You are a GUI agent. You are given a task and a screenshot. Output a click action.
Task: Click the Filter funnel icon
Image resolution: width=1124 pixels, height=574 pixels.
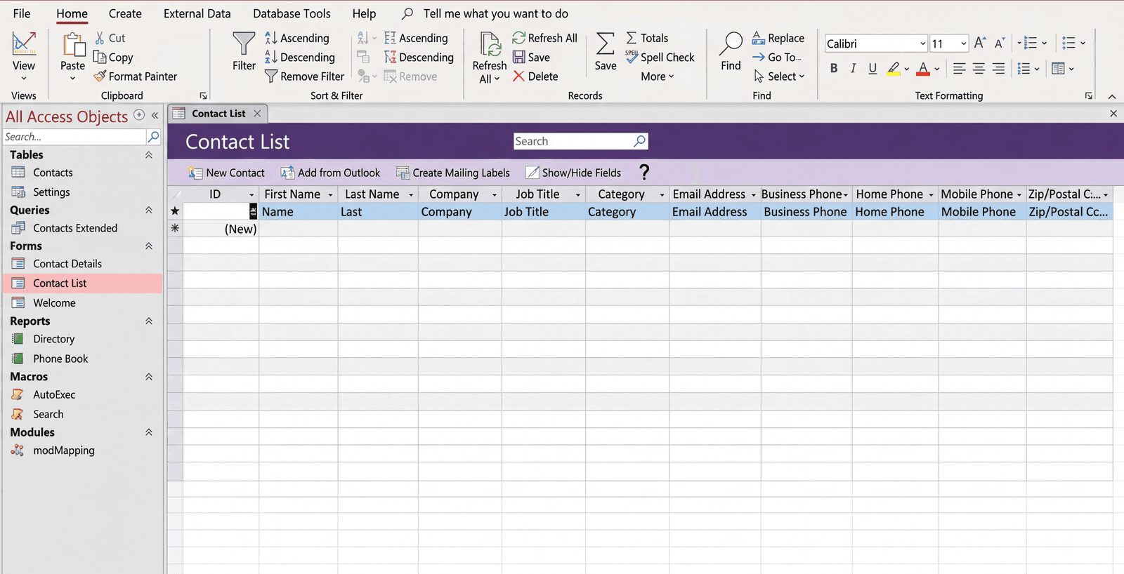244,44
